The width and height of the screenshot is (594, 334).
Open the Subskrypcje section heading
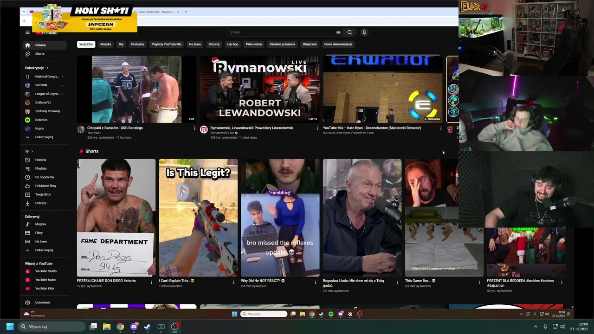click(37, 68)
